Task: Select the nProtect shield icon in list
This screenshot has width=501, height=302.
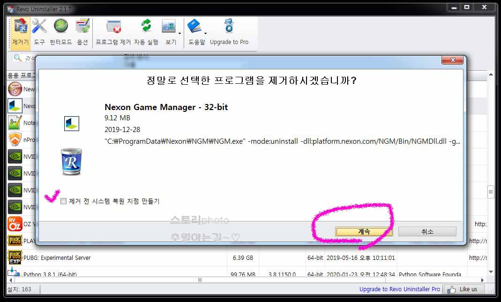Action: pyautogui.click(x=15, y=140)
